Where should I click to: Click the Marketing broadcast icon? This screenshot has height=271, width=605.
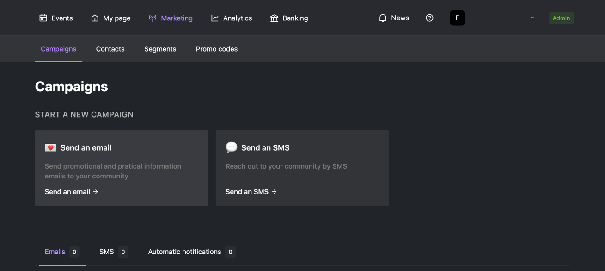(x=153, y=18)
